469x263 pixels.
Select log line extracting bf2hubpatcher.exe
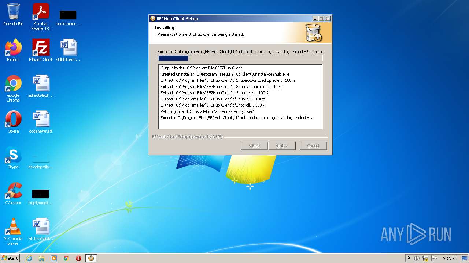[221, 87]
